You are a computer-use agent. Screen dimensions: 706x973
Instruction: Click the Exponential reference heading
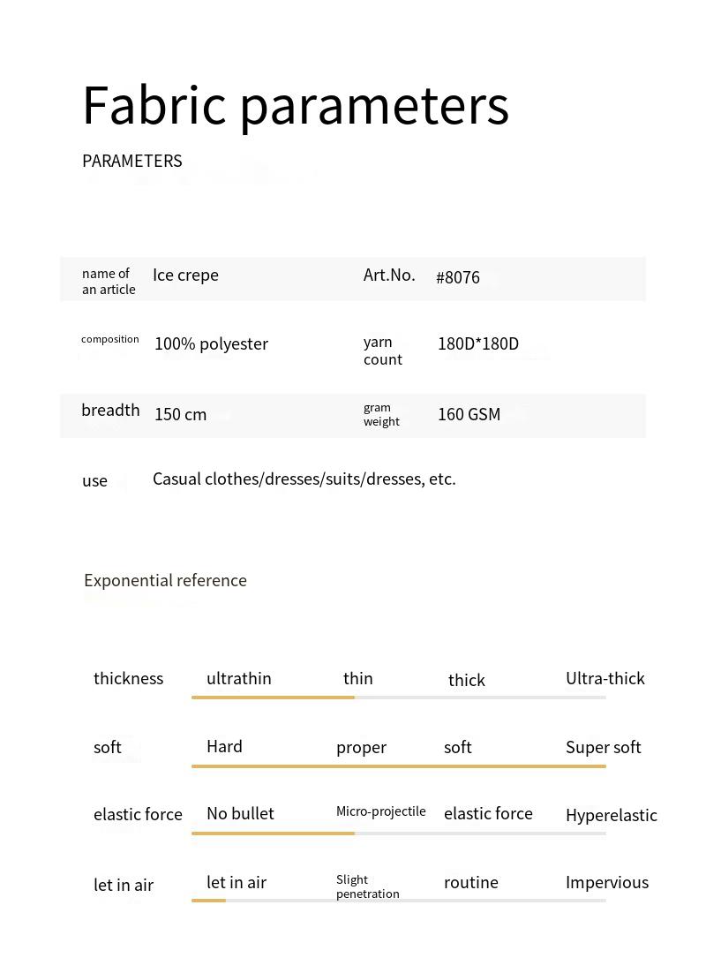click(x=165, y=581)
